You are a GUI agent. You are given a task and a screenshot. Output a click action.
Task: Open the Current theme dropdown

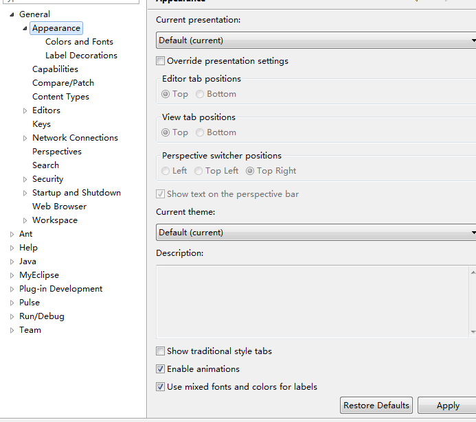point(316,233)
